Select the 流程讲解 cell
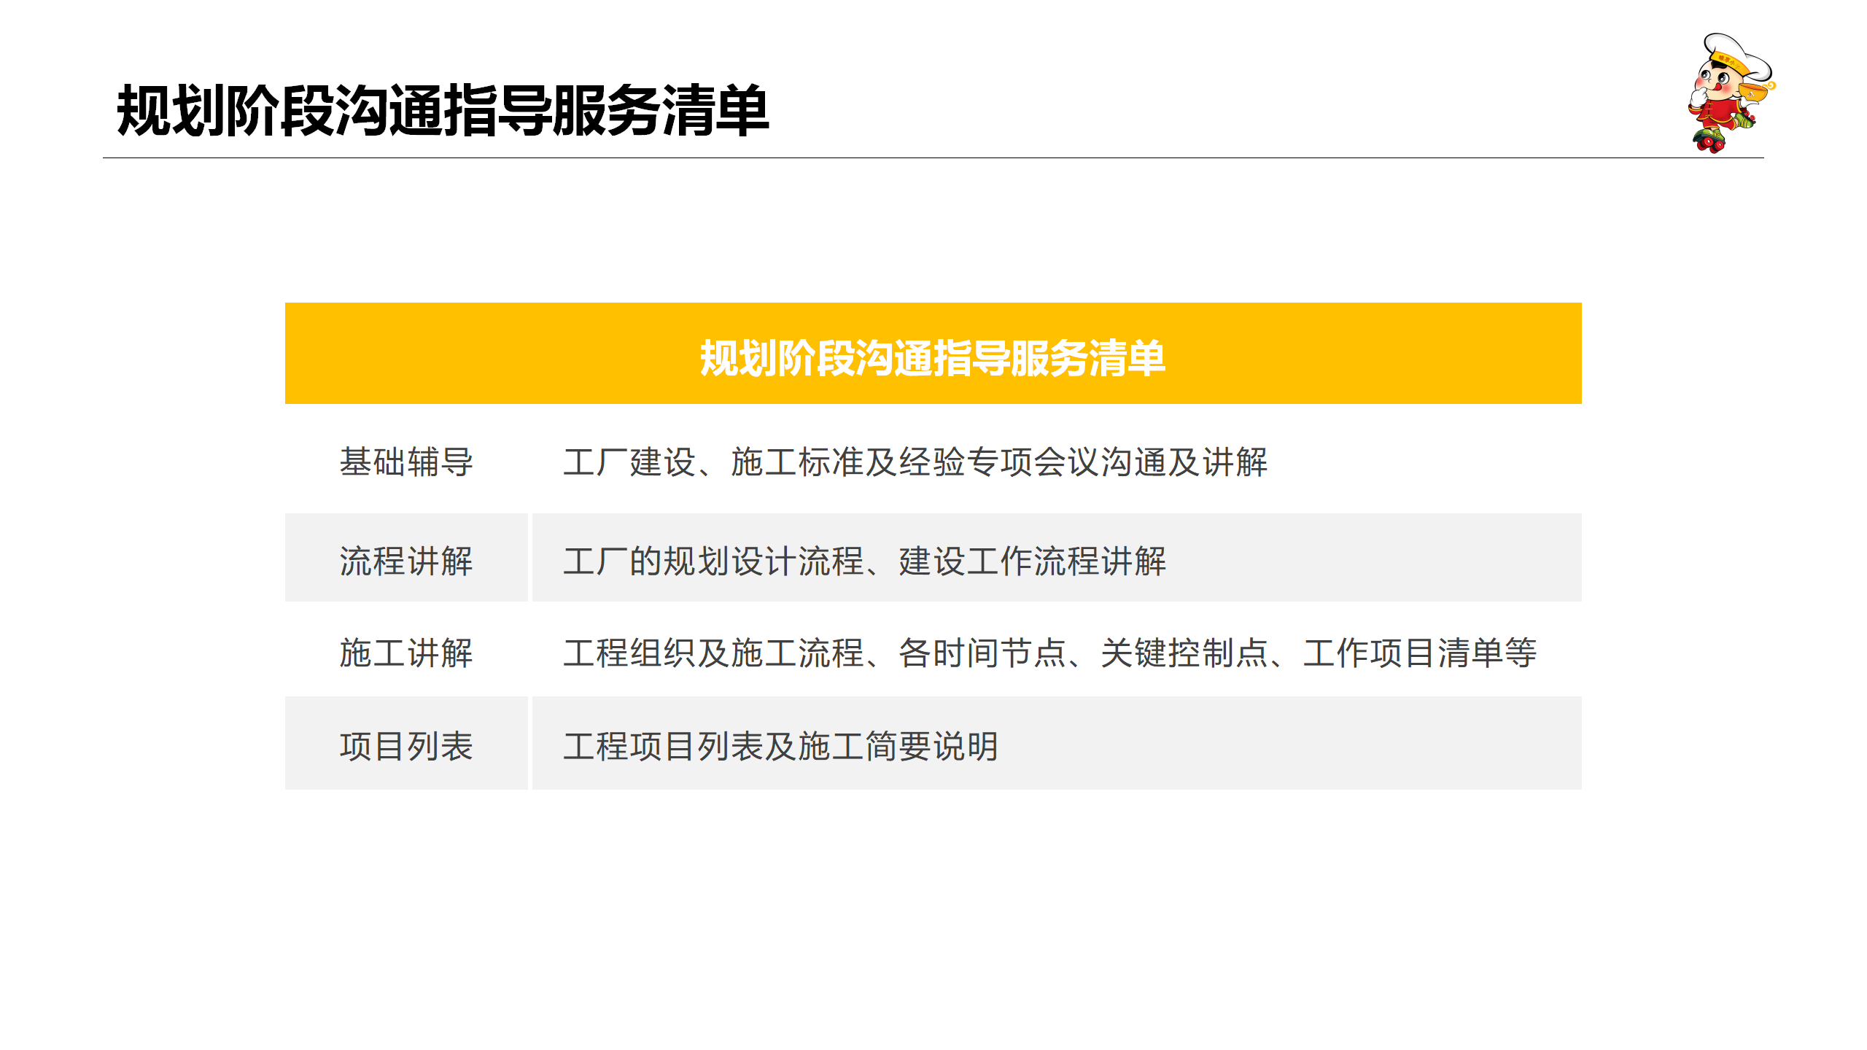Image resolution: width=1867 pixels, height=1050 pixels. pos(406,558)
